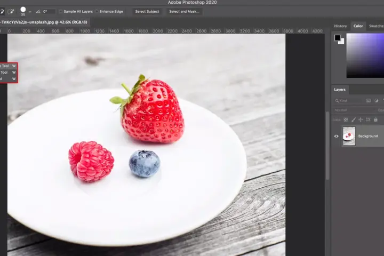Enable the Sample All Layers checkbox
Screen dimensions: 384x256
(x=60, y=12)
